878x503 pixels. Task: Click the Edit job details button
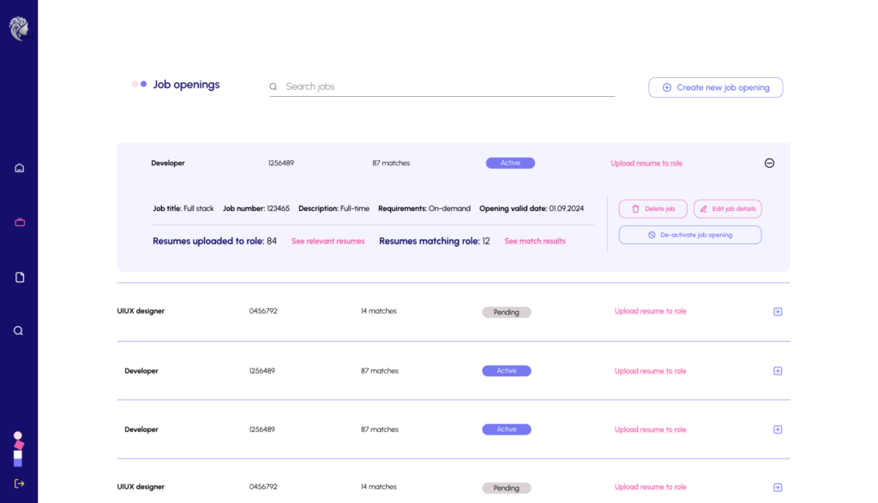[x=727, y=209]
